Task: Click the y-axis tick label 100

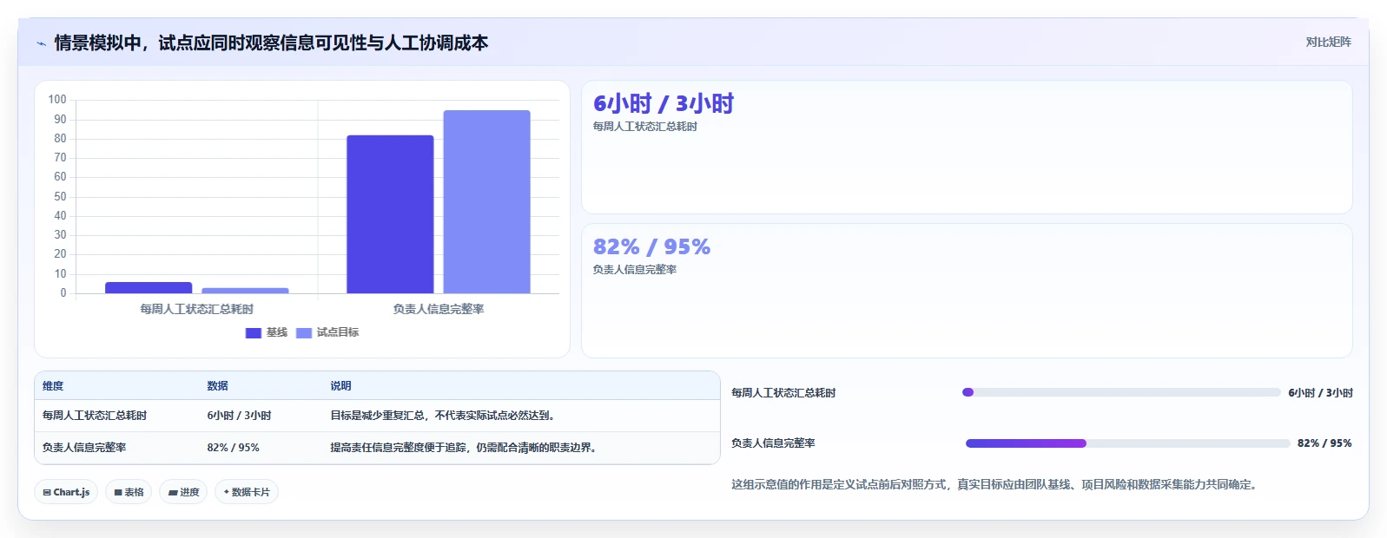Action: [57, 100]
